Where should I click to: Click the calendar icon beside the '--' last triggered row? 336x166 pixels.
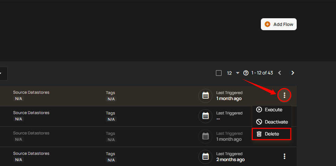(206, 116)
